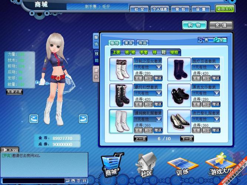This screenshot has height=185, width=247.
Task: Enter the 游戏大厅 game lobby icon
Action: click(218, 165)
